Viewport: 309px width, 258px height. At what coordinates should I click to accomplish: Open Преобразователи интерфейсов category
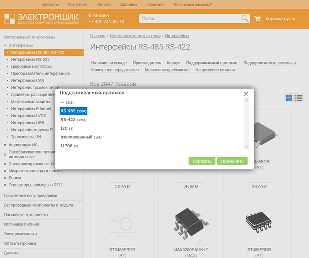pyautogui.click(x=40, y=74)
